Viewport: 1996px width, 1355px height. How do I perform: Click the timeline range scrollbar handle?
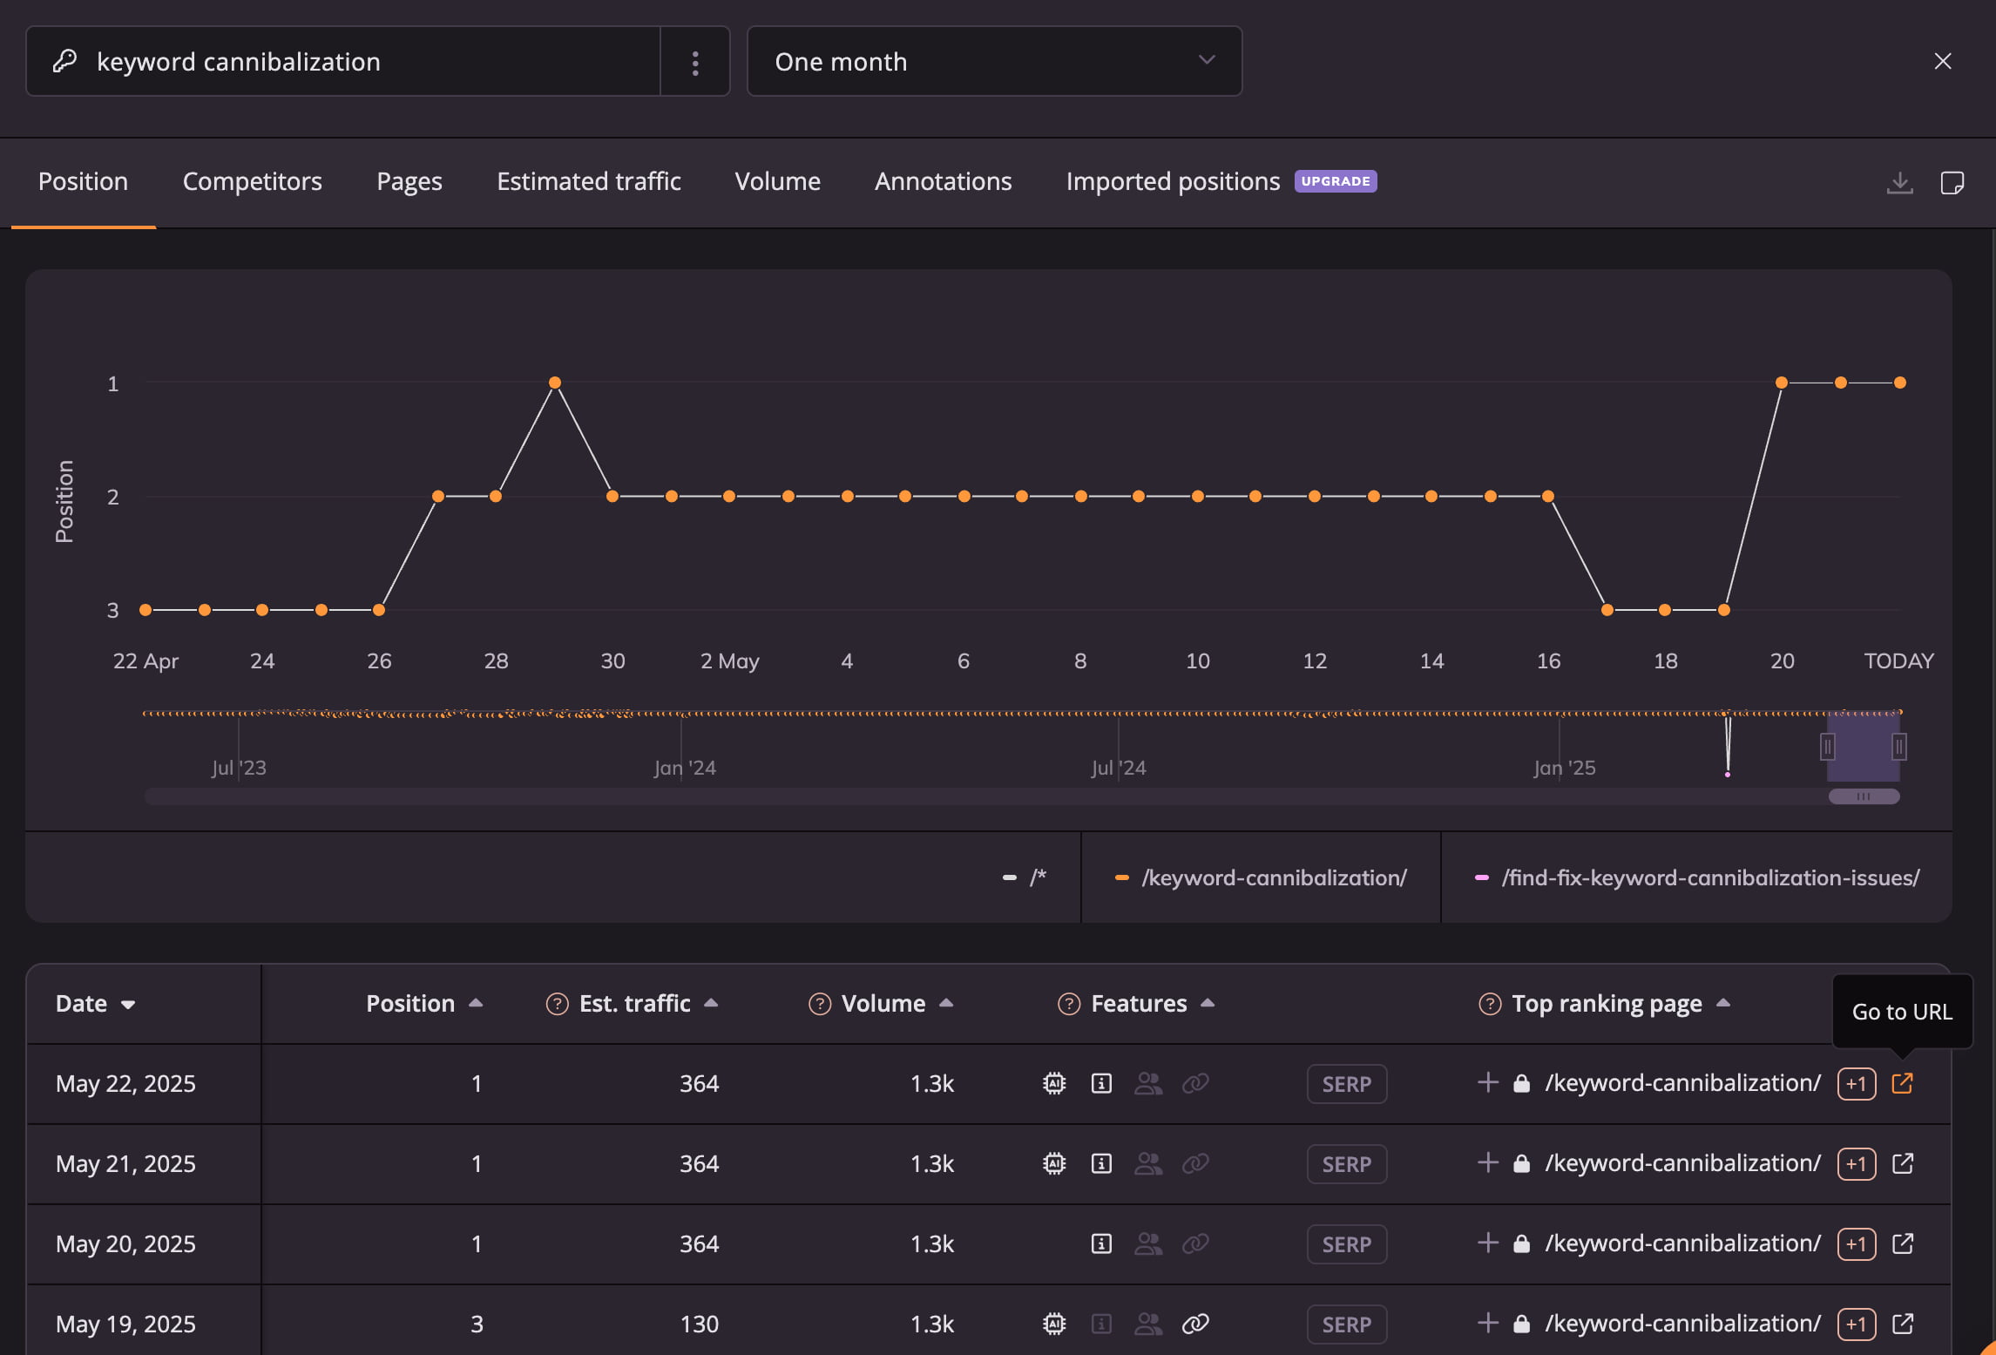pos(1864,796)
